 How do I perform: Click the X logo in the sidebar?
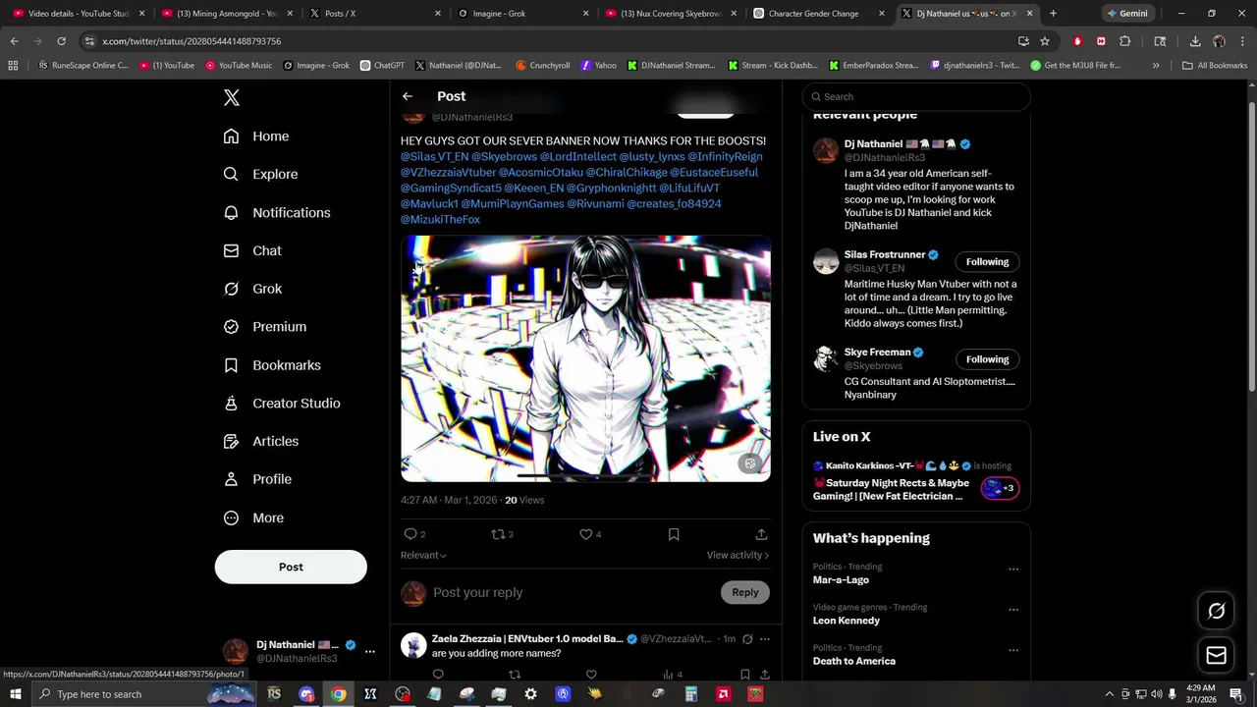pyautogui.click(x=232, y=97)
